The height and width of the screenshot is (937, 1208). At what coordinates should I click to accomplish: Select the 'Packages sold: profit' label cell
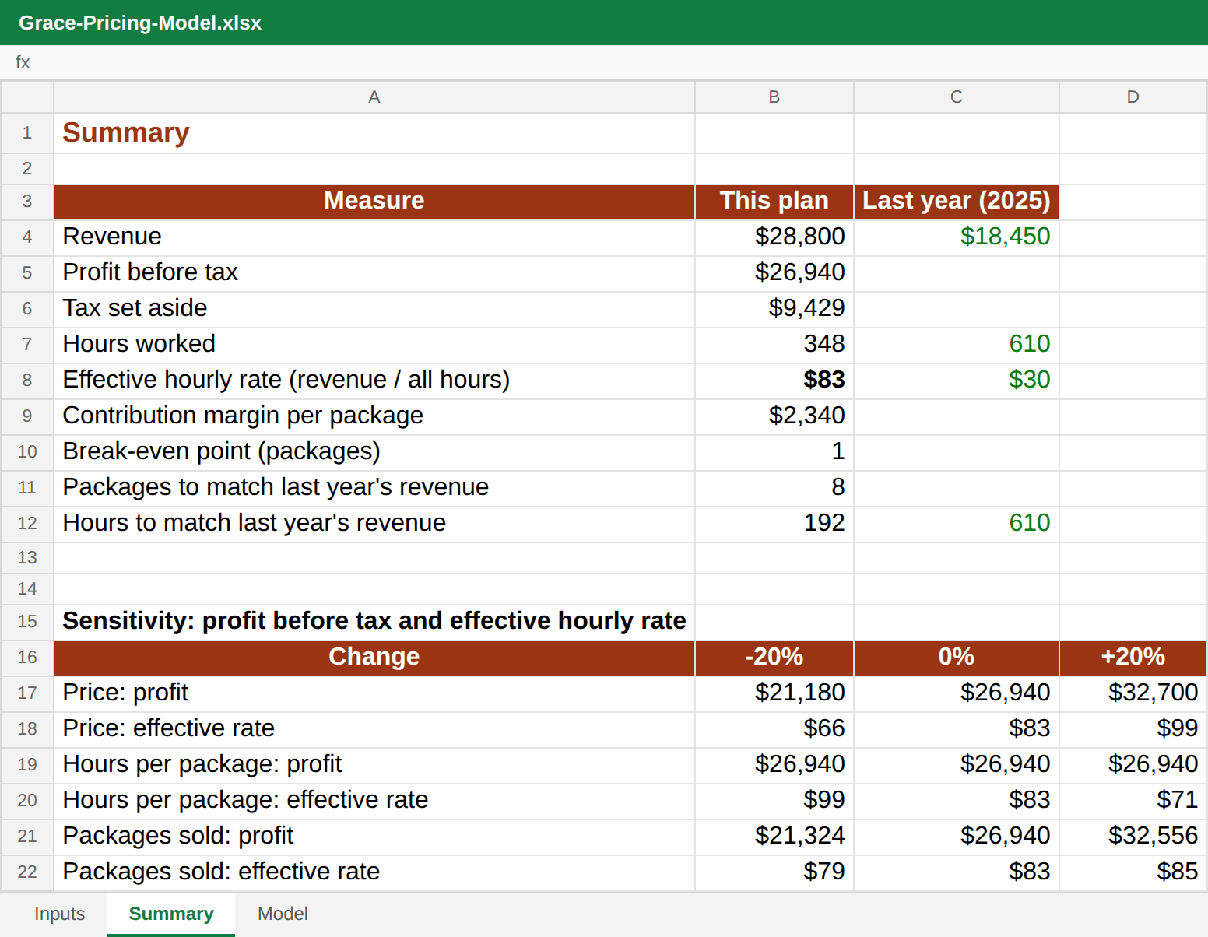[374, 837]
